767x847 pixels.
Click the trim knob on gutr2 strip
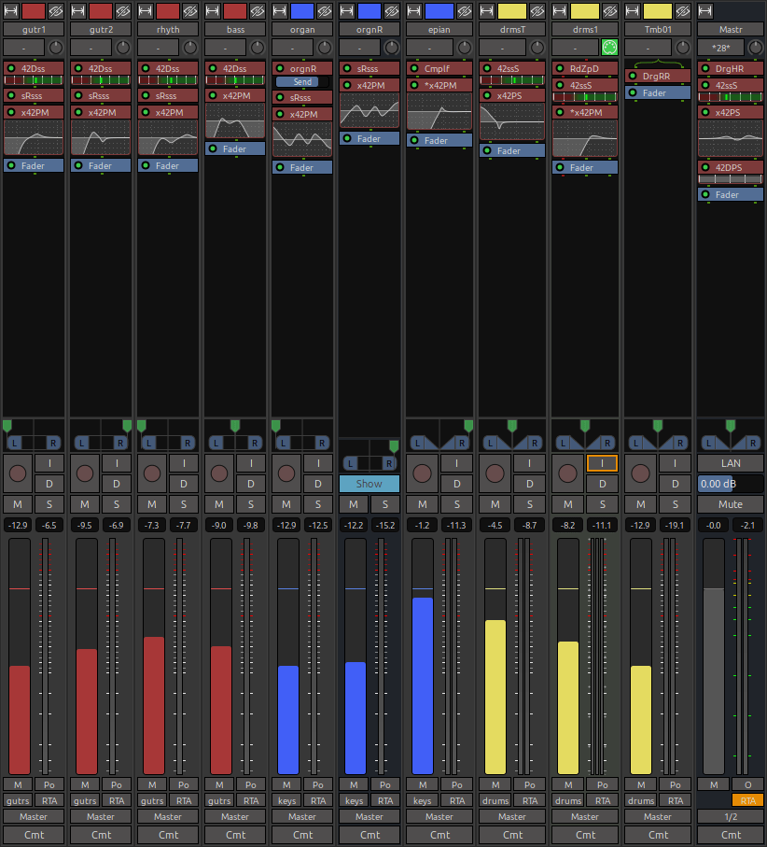[123, 48]
